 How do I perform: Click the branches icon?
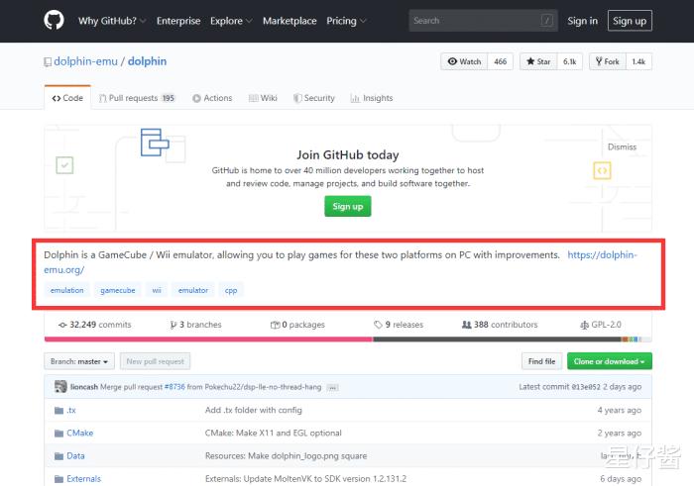tap(173, 325)
